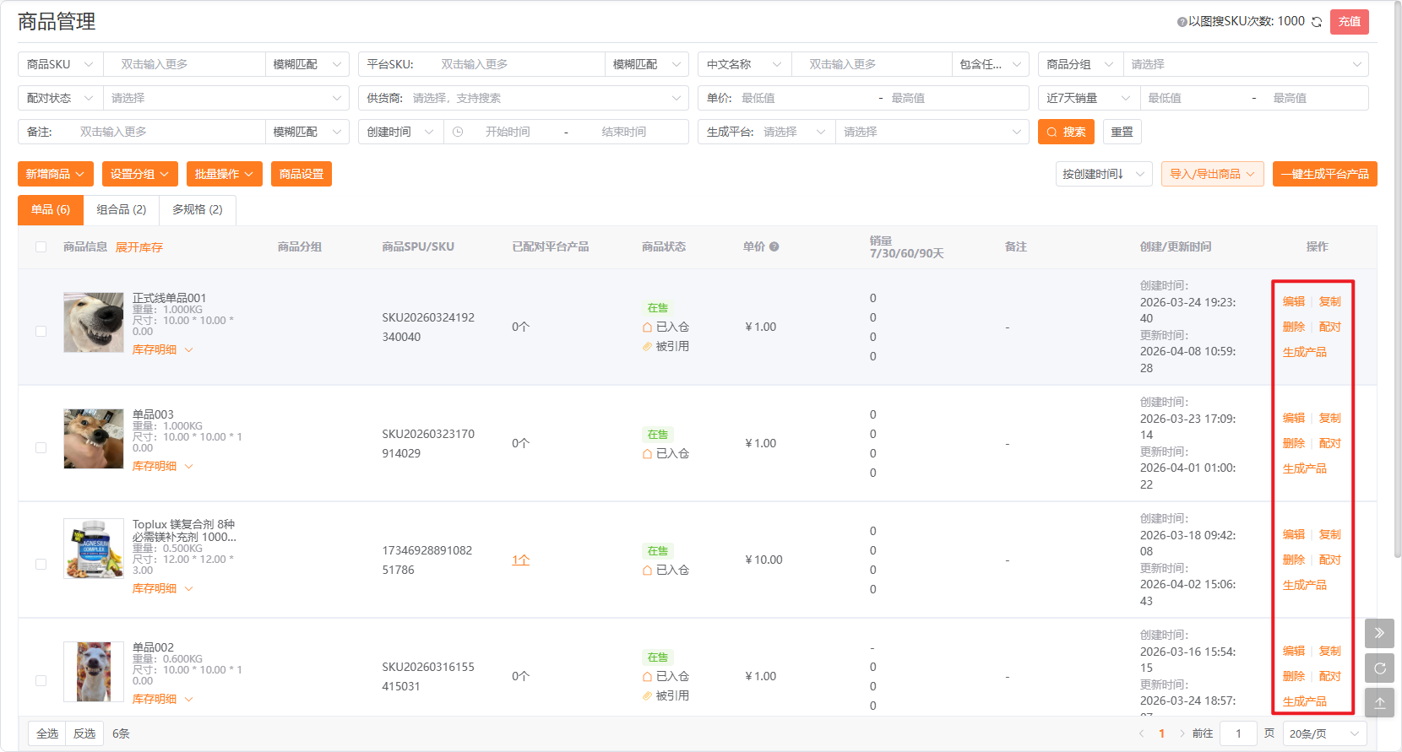Focus the 开始时间 date input

[508, 132]
